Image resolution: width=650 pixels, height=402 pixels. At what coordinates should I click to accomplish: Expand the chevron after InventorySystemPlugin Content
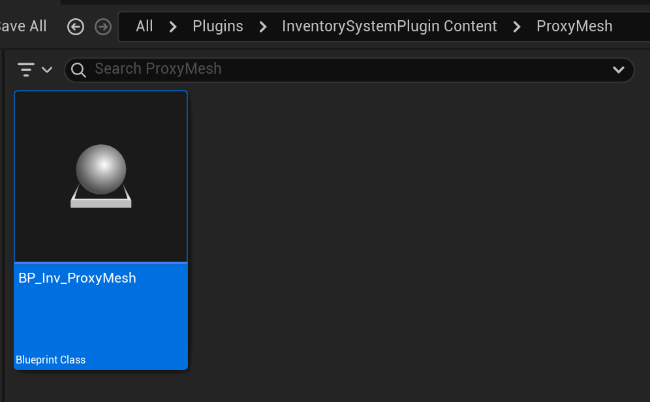click(517, 27)
